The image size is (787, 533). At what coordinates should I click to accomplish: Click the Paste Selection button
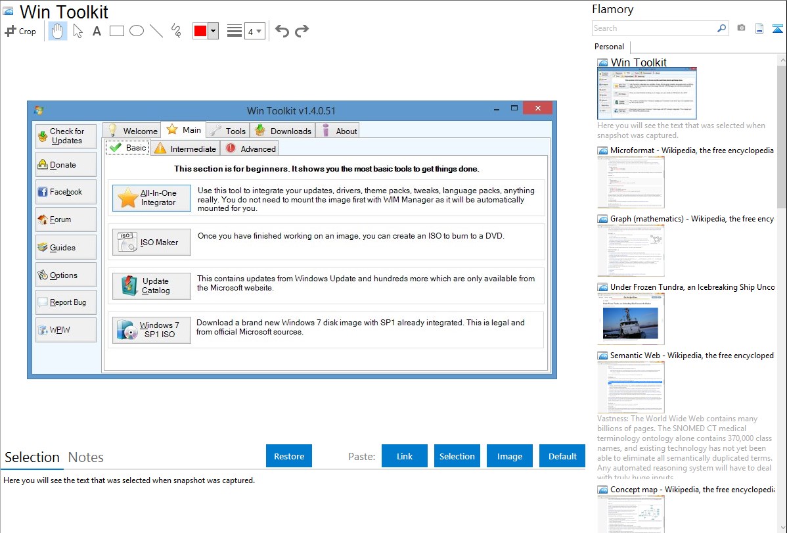coord(457,456)
